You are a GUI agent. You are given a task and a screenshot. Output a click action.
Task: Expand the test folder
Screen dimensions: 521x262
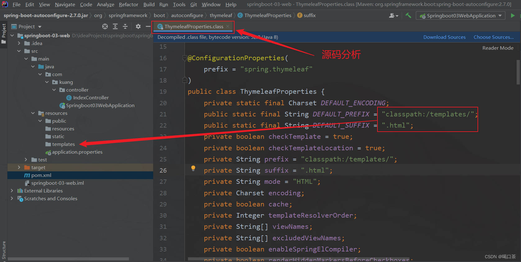26,160
